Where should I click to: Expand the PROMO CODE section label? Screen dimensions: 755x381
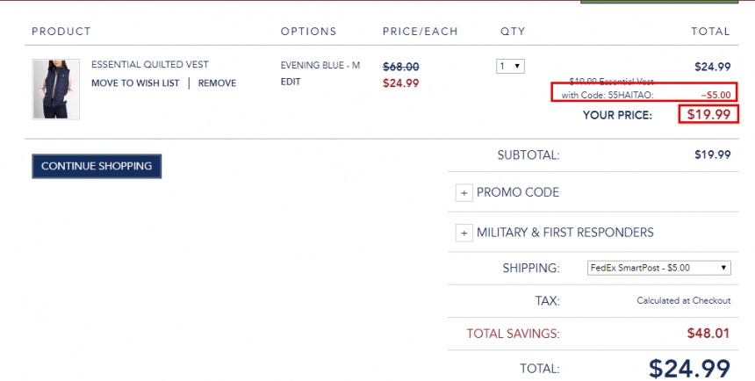518,192
